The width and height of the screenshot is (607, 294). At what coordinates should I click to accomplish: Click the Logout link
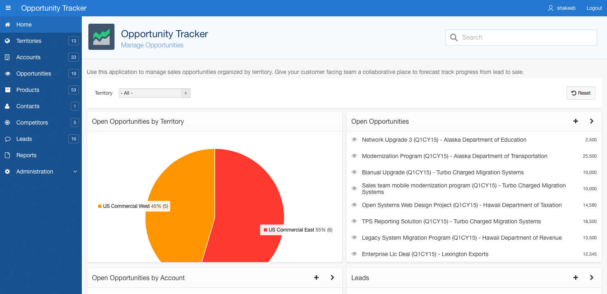[x=594, y=8]
